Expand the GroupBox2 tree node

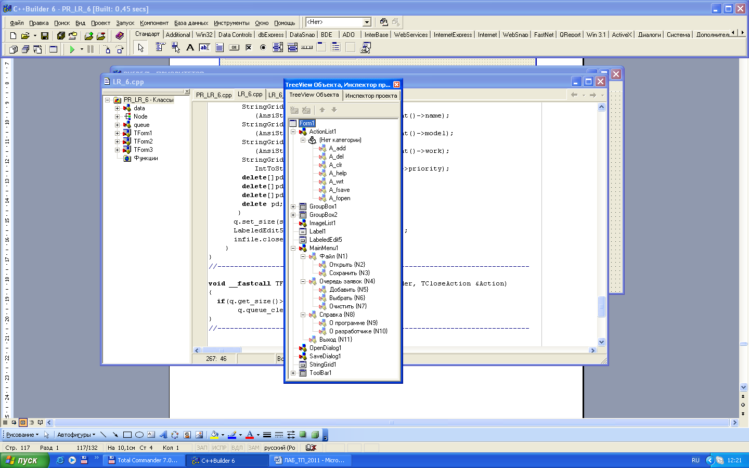(293, 215)
